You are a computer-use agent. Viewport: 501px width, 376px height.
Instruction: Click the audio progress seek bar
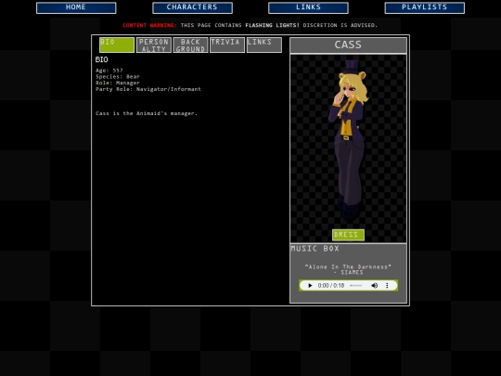tap(356, 286)
